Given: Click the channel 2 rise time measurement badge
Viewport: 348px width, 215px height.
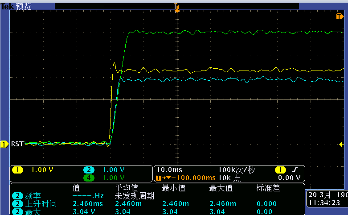Looking at the screenshot, I should coord(17,204).
